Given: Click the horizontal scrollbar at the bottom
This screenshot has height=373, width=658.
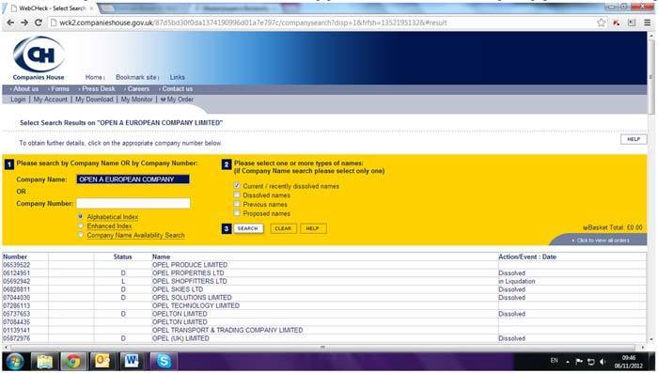Looking at the screenshot, I should tap(323, 348).
